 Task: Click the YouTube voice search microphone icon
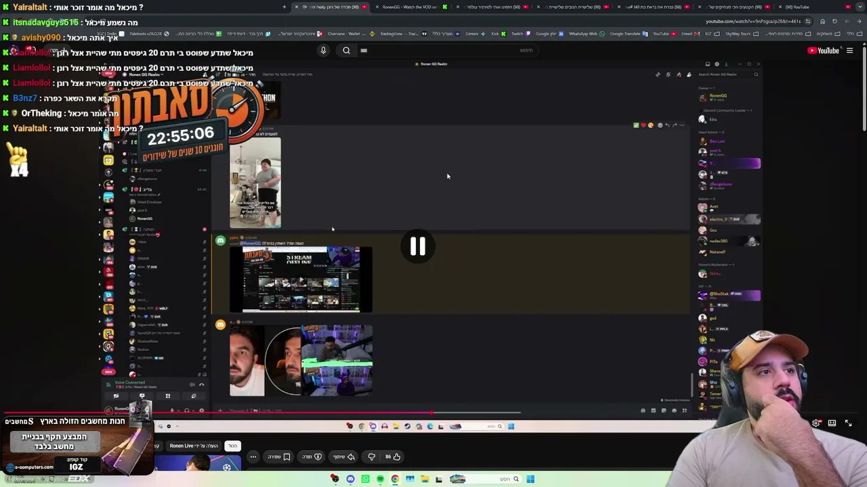click(x=323, y=50)
